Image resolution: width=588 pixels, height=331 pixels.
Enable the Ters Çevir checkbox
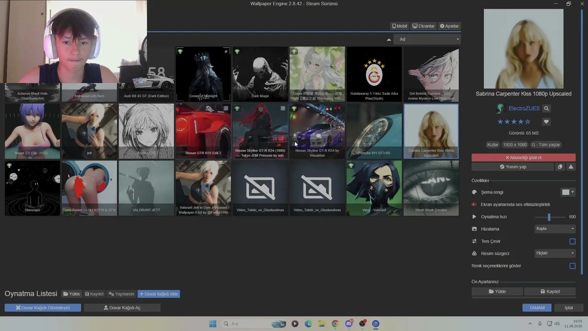572,241
